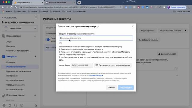Open the Chrome extensions puzzle icon
The height and width of the screenshot is (108, 192).
[164, 7]
